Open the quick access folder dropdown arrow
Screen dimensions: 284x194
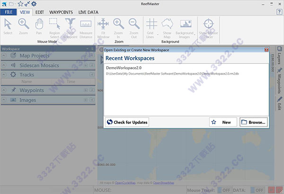click(x=15, y=4)
